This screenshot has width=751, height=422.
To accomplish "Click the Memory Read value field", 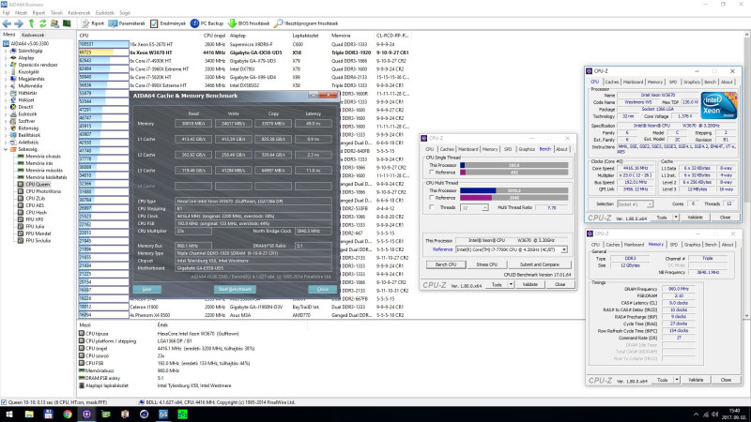I will [x=193, y=124].
